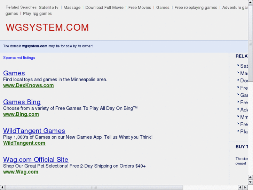Visit the WildTangent.com green link

tap(24, 143)
